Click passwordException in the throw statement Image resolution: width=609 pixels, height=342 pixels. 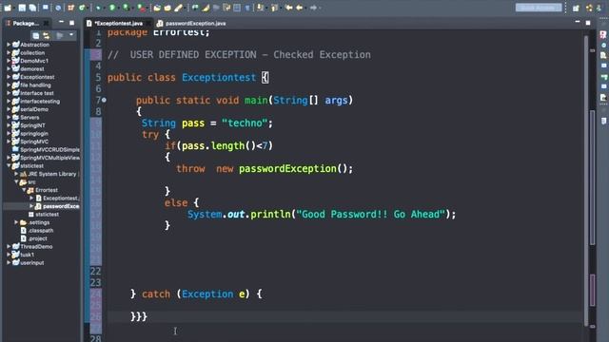pos(287,169)
